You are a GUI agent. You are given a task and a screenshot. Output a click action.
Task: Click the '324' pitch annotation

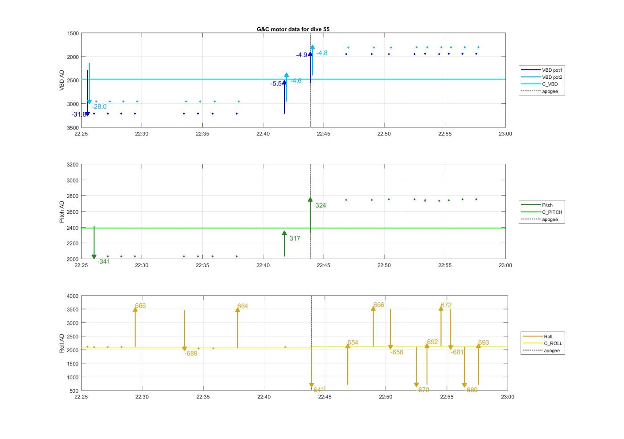320,206
